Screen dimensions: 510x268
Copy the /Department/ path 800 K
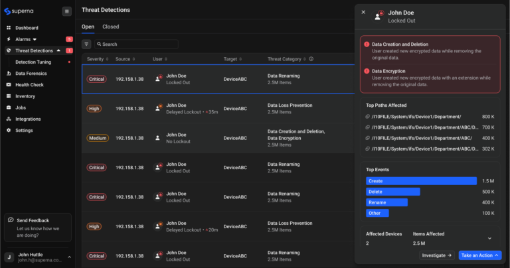(367, 117)
